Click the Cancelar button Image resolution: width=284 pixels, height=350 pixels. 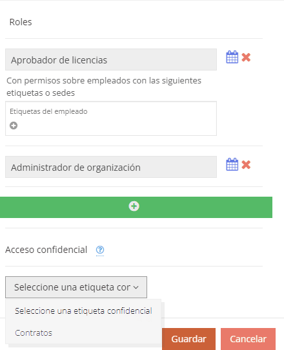(x=248, y=339)
